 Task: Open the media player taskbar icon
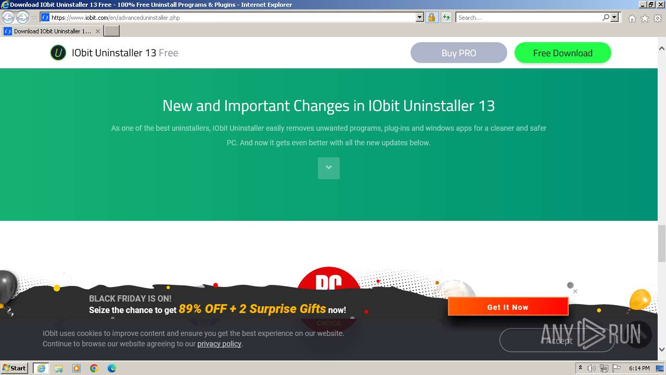(x=76, y=368)
